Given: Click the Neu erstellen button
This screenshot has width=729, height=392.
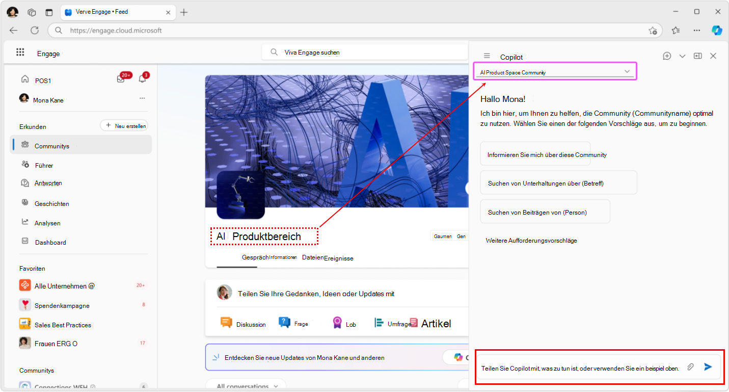Looking at the screenshot, I should 124,125.
